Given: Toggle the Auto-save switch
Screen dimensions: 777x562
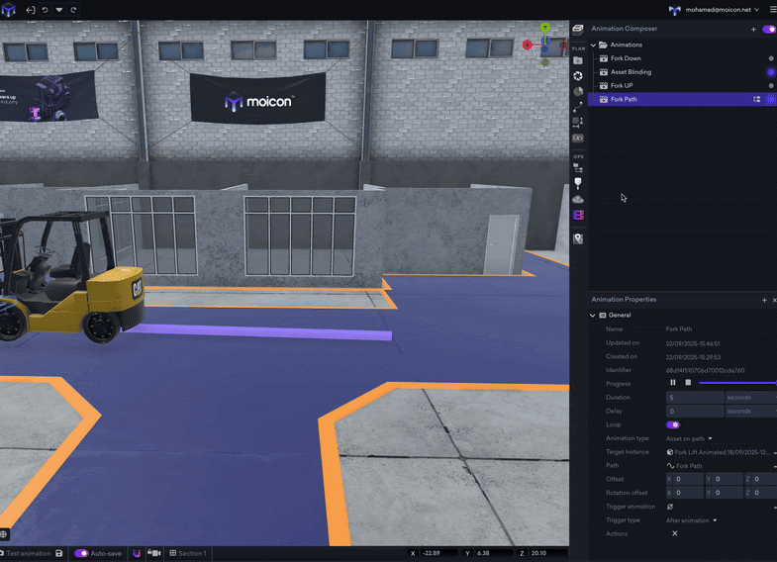Looking at the screenshot, I should [x=81, y=553].
